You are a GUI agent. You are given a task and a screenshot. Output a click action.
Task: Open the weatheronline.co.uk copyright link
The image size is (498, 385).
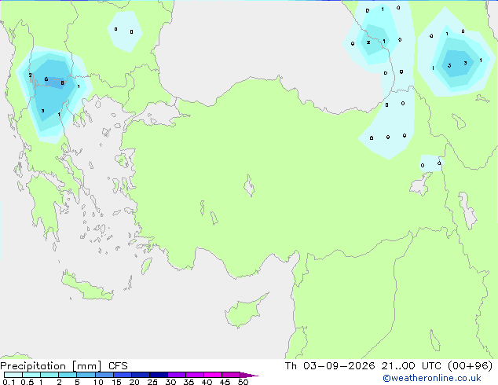(432, 378)
